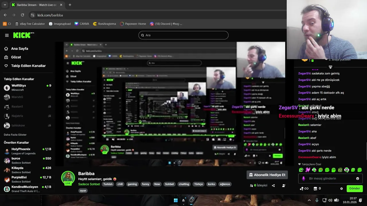Click the purple microphone icon in chat input
Image resolution: width=367 pixels, height=206 pixels.
(303, 179)
